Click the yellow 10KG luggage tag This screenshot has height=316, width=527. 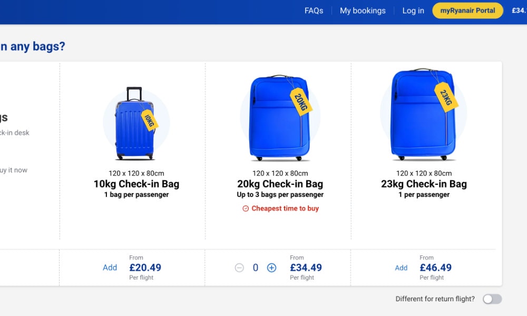click(149, 120)
